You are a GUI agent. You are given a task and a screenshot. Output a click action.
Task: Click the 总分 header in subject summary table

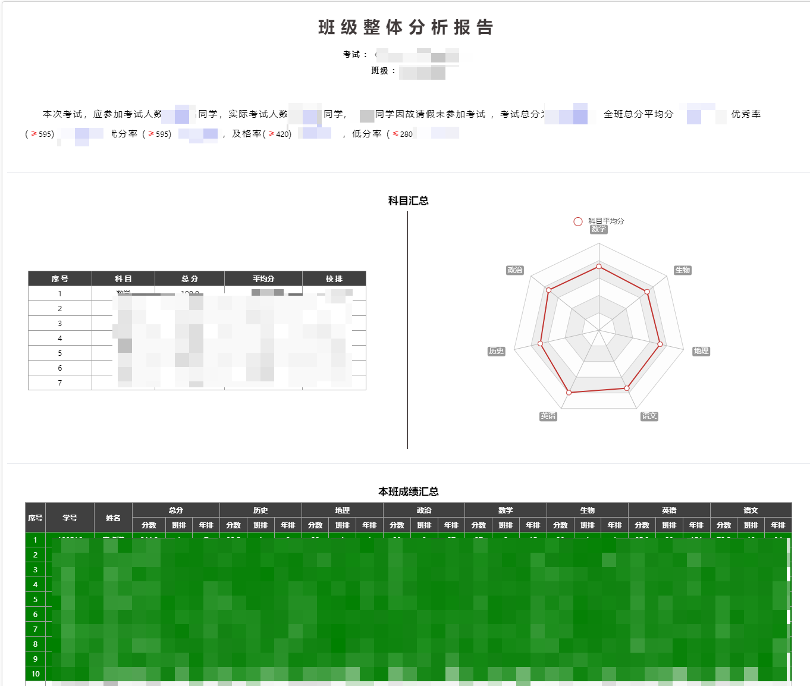pos(190,278)
